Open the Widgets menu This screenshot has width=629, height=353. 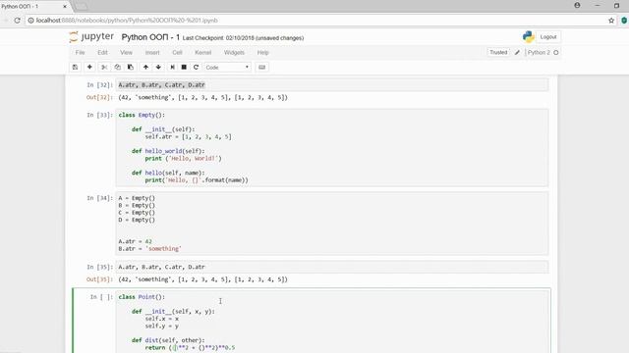pyautogui.click(x=234, y=52)
